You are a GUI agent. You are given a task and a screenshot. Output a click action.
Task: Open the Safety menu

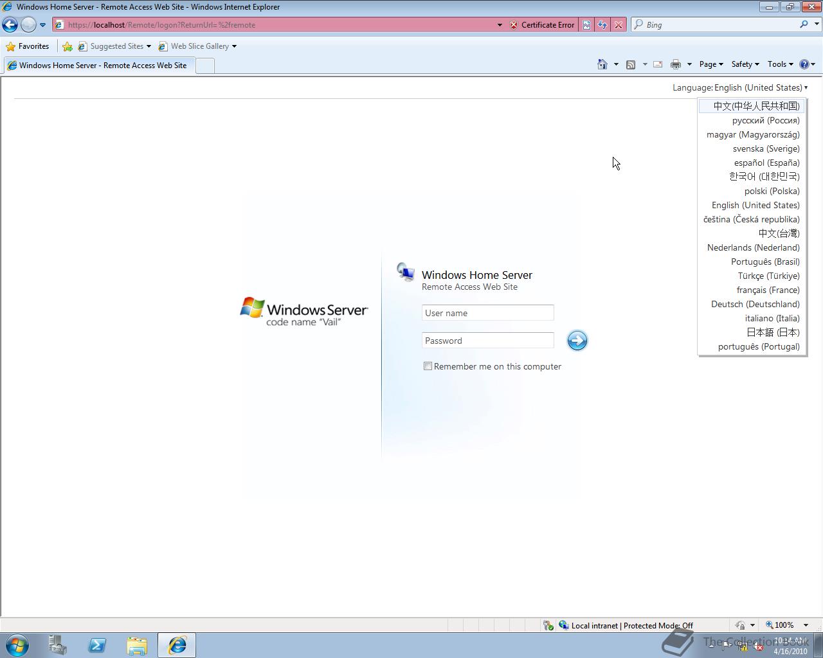click(x=745, y=64)
